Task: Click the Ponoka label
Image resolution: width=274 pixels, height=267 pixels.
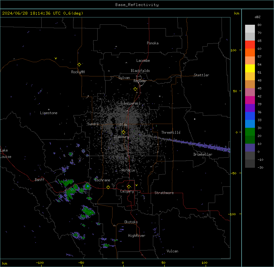Action: (x=153, y=43)
